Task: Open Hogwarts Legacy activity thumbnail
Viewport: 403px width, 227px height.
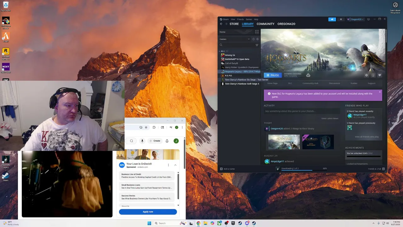Action: click(284, 142)
